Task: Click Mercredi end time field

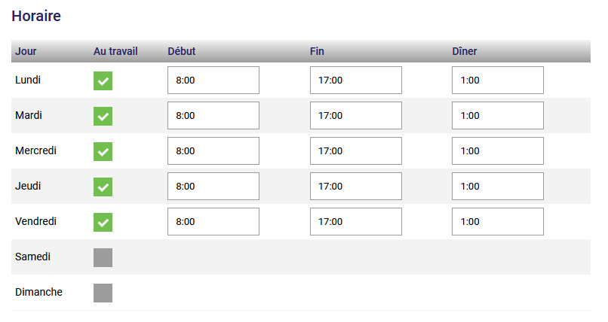Action: [355, 151]
